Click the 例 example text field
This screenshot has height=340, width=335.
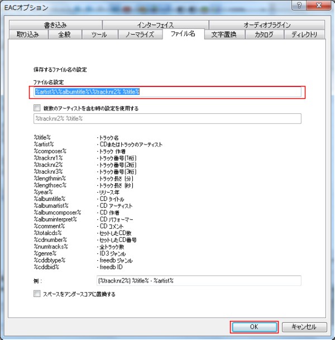coord(198,280)
